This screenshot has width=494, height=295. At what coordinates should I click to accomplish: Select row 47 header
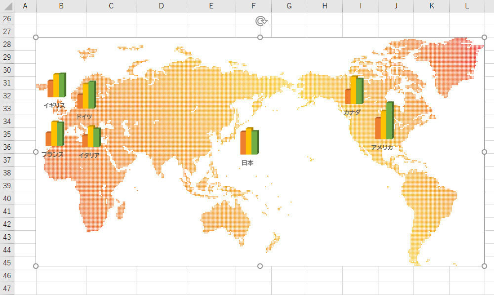point(7,289)
